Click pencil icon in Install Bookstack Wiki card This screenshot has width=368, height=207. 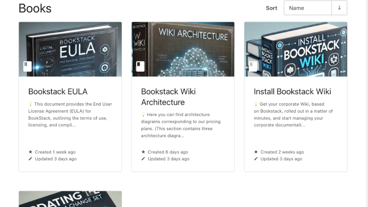tap(256, 159)
